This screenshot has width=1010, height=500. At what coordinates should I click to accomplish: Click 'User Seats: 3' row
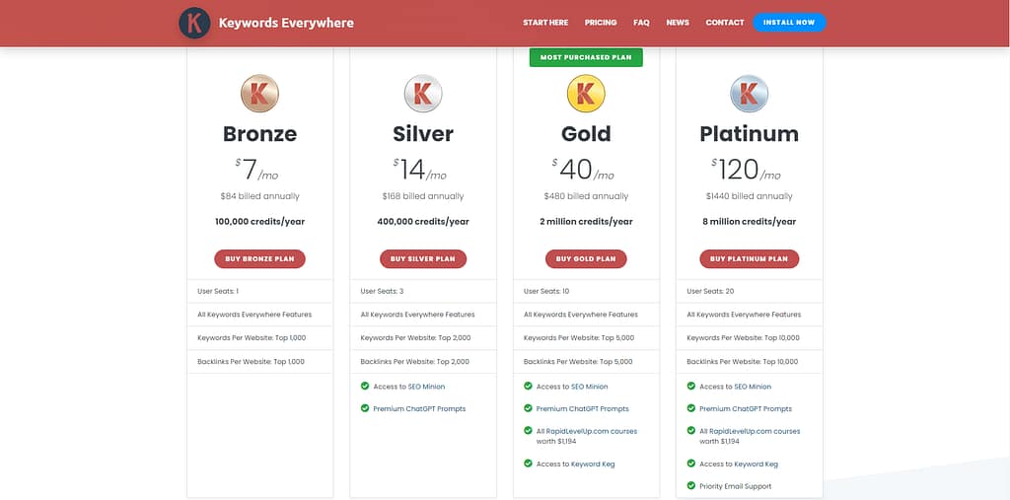click(x=423, y=291)
